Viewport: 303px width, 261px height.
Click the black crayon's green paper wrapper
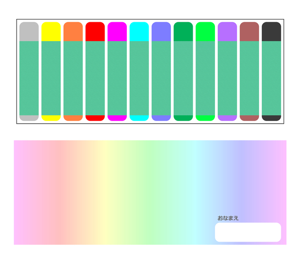pos(271,78)
